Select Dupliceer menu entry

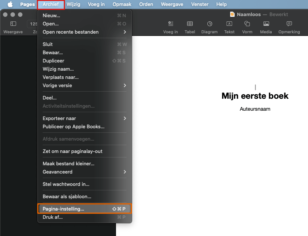tap(85, 61)
